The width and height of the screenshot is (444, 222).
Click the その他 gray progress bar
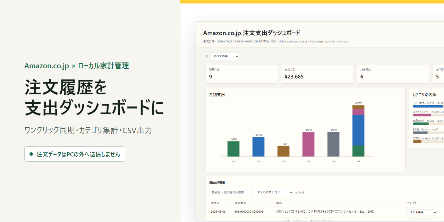[420, 133]
